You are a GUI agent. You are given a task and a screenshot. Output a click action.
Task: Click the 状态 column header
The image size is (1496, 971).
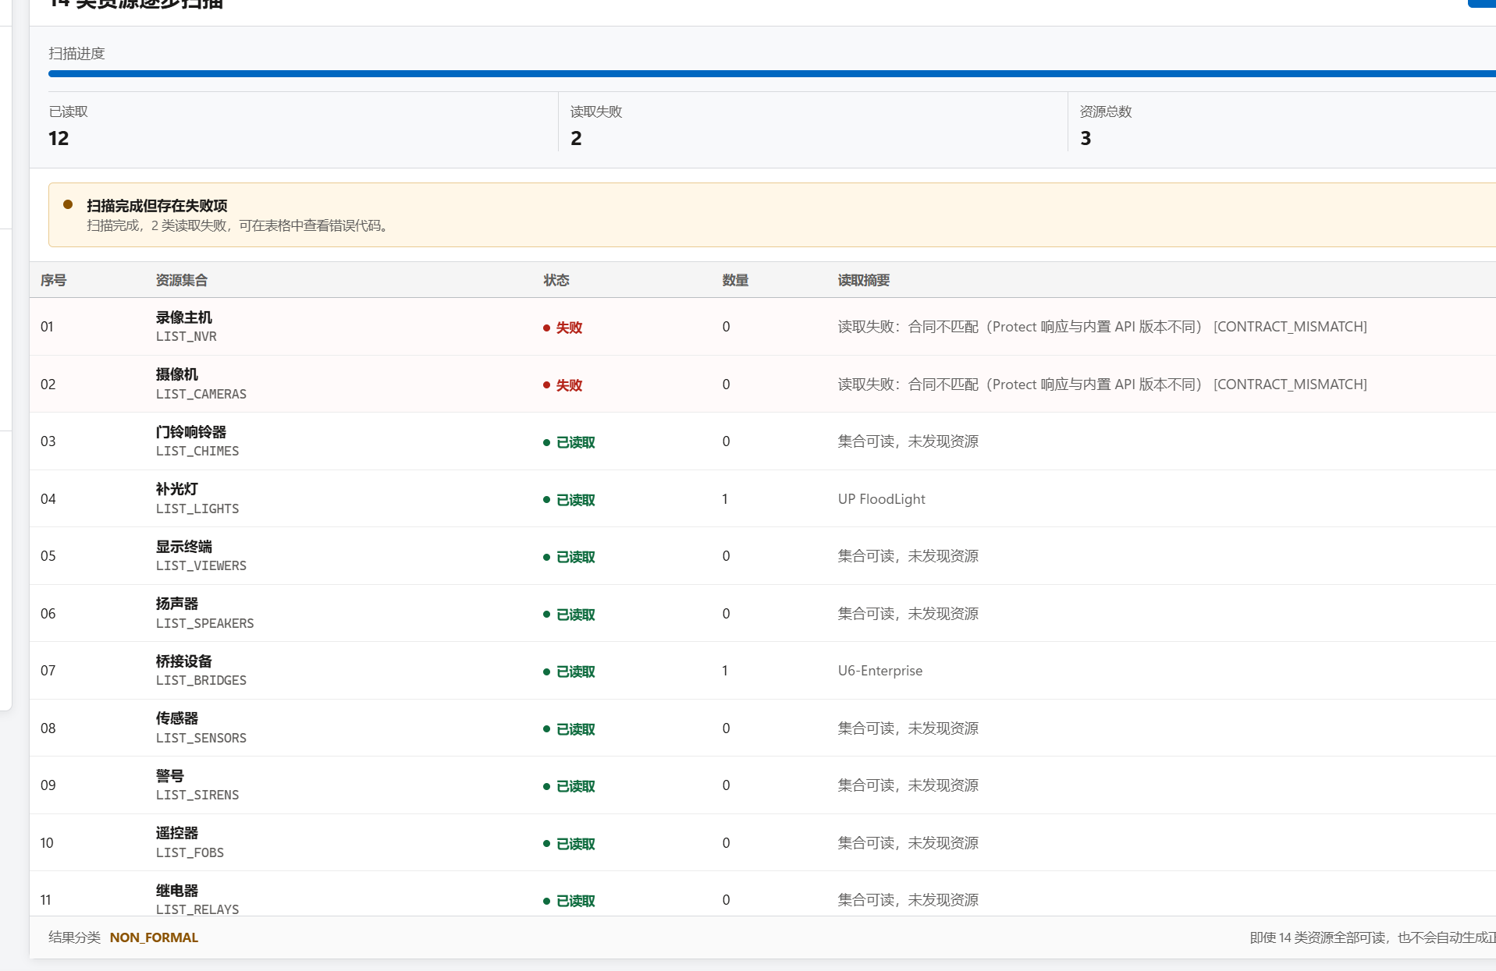[x=556, y=280]
